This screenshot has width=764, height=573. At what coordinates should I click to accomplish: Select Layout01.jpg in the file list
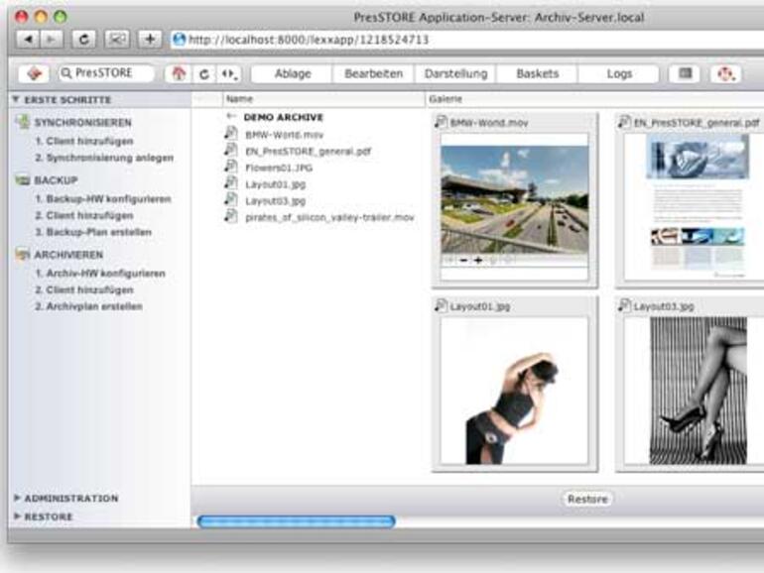[x=275, y=184]
